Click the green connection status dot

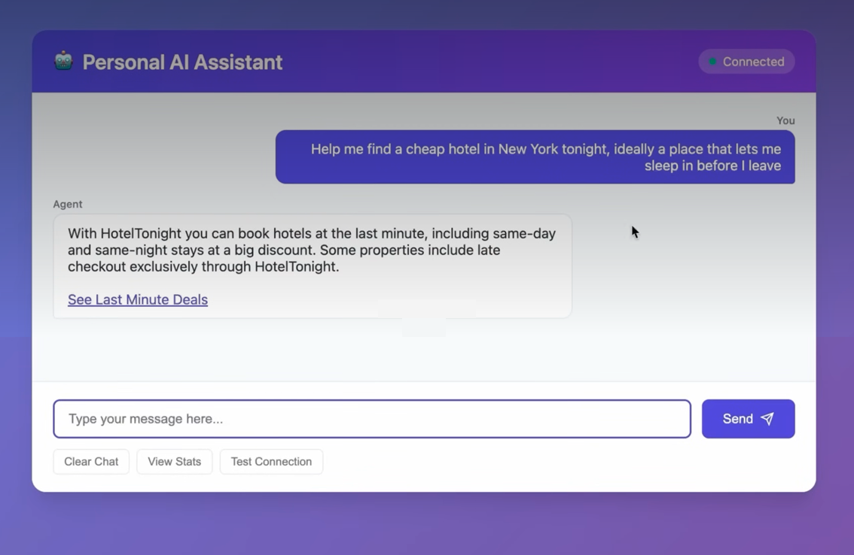(x=712, y=62)
